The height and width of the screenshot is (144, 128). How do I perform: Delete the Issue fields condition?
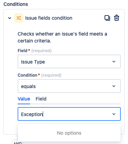[117, 18]
